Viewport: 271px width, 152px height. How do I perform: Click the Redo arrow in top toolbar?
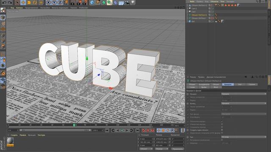[x=10, y=2]
